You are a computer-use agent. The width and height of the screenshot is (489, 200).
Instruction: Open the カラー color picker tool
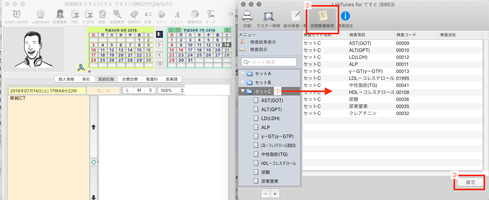click(x=161, y=15)
